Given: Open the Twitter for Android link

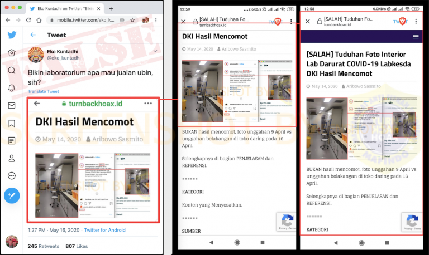Looking at the screenshot, I should [105, 230].
